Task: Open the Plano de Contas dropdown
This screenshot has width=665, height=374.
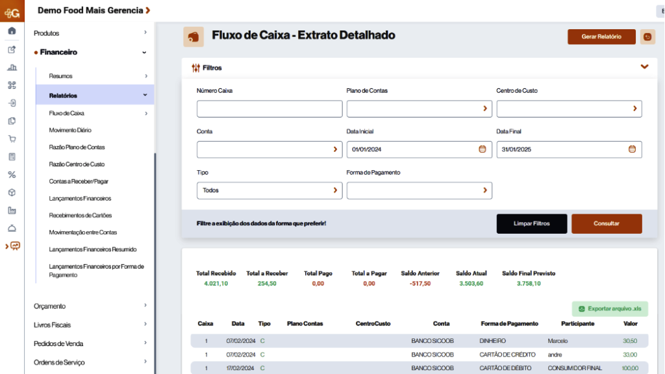Action: pos(419,109)
